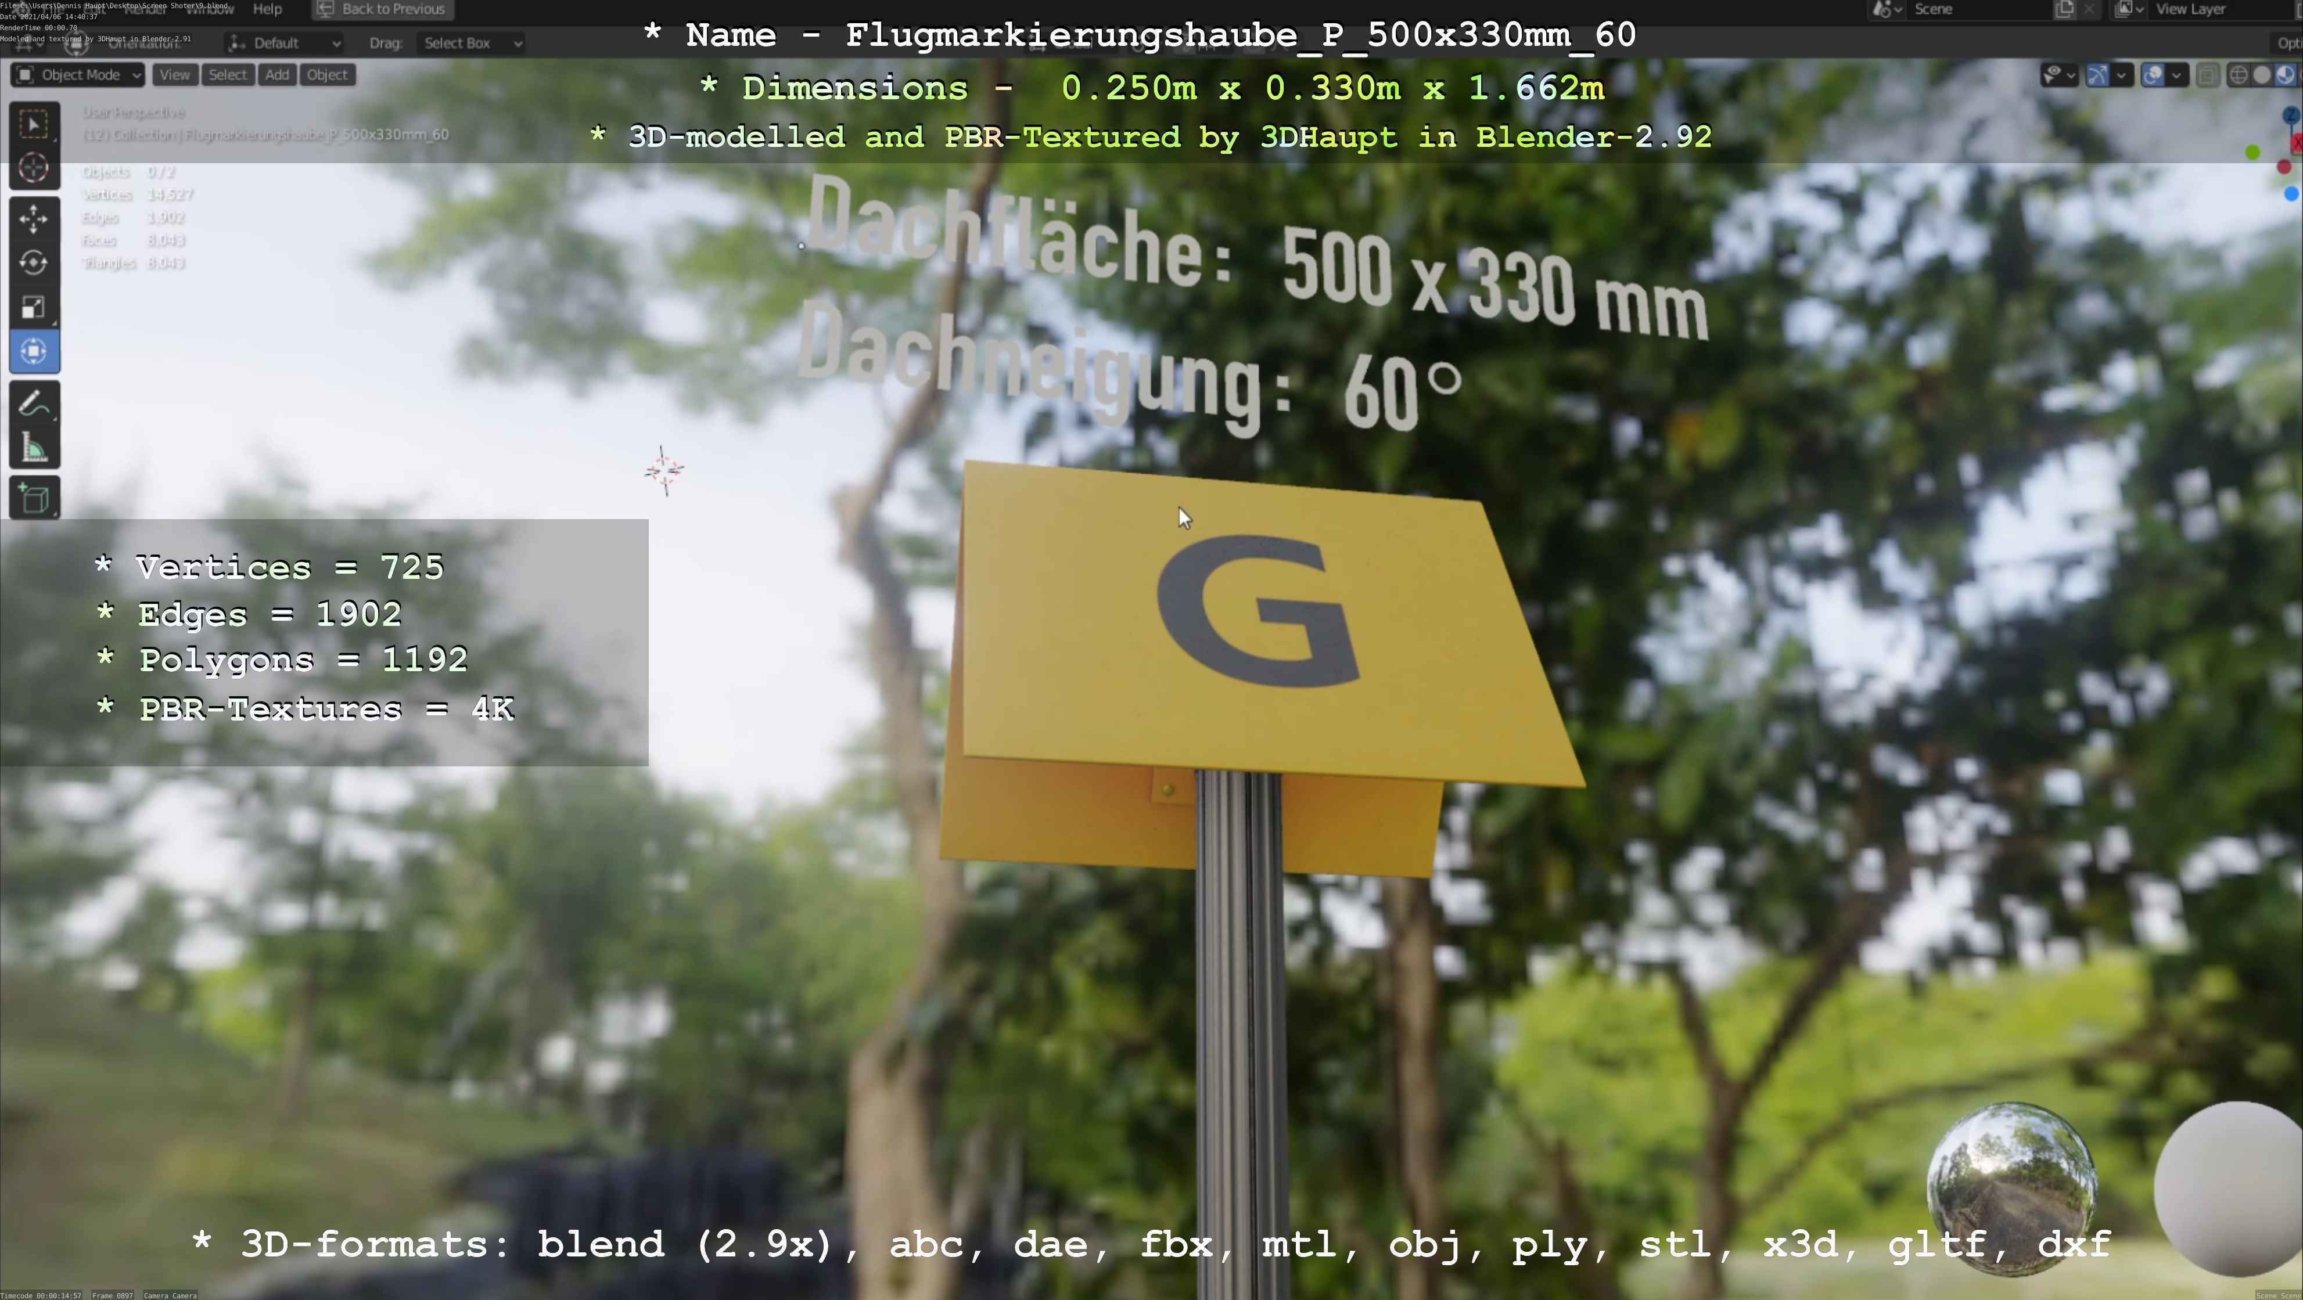The height and width of the screenshot is (1300, 2303).
Task: Choose the Measure tool
Action: [x=34, y=448]
